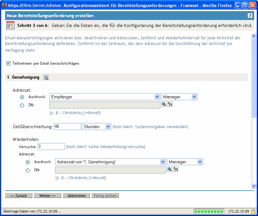The width and height of the screenshot is (258, 216).
Task: Proceed with Weiter >> button
Action: [x=48, y=196]
